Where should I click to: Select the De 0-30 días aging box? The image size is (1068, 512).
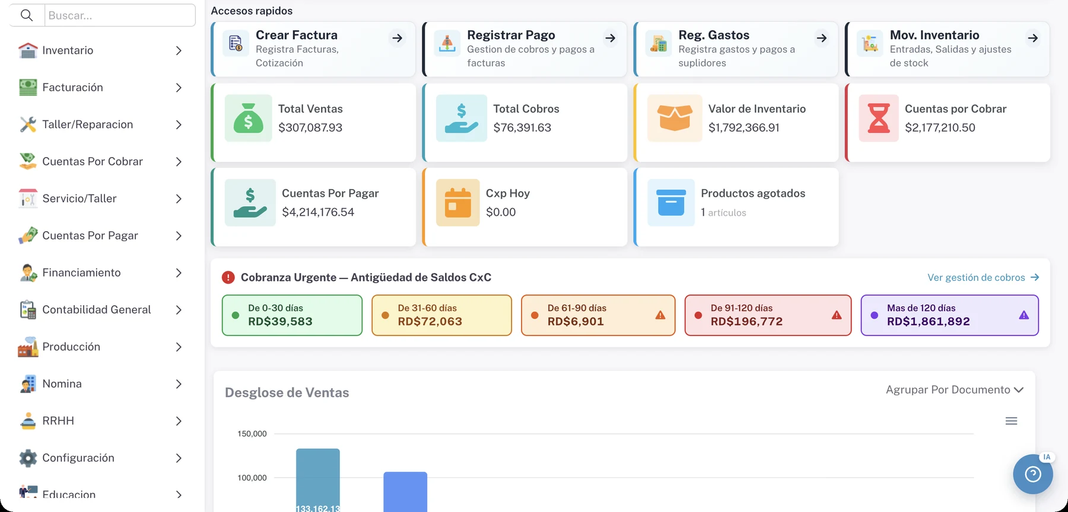292,315
